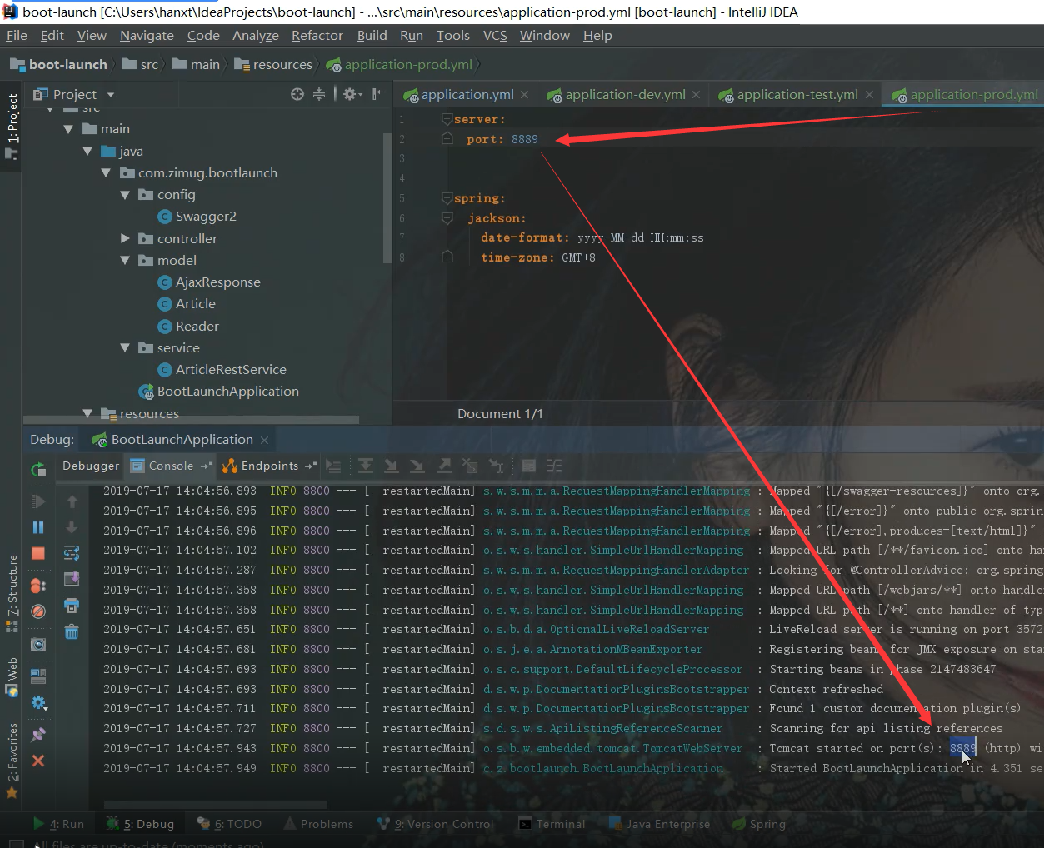The image size is (1044, 848).
Task: Switch to Endpoints tab
Action: pos(269,466)
